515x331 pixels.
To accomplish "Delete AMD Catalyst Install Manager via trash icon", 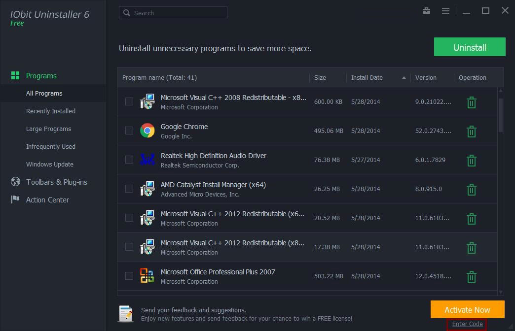I will (x=471, y=190).
